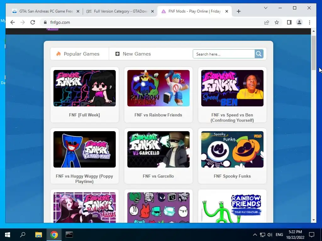
Task: Share this page using the share icon
Action: [267, 22]
